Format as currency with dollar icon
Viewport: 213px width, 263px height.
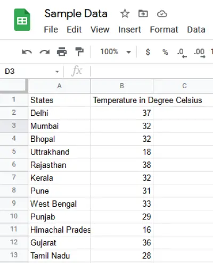pyautogui.click(x=148, y=52)
